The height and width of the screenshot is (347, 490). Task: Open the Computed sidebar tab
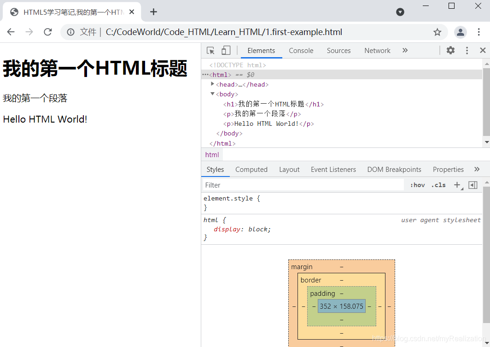[251, 170]
